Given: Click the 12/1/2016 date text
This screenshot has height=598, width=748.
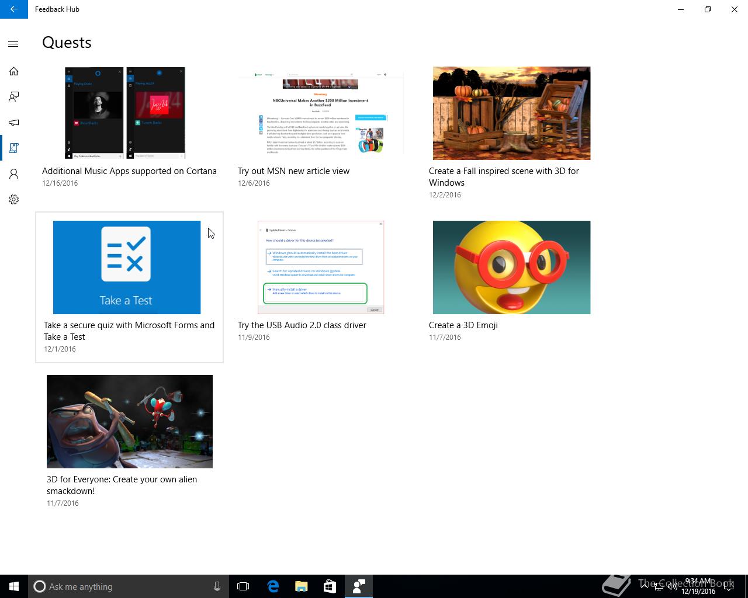Looking at the screenshot, I should (x=60, y=349).
